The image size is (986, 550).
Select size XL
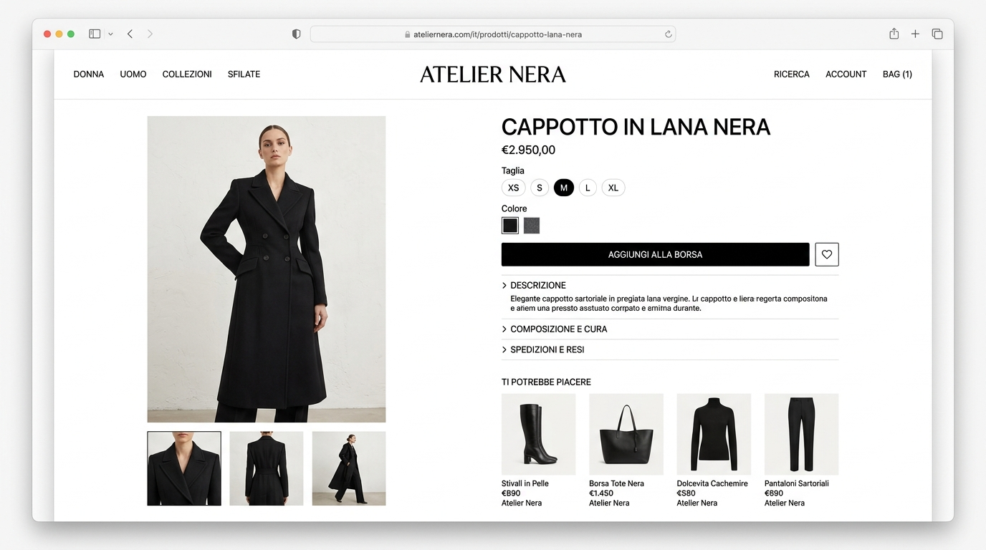point(613,188)
